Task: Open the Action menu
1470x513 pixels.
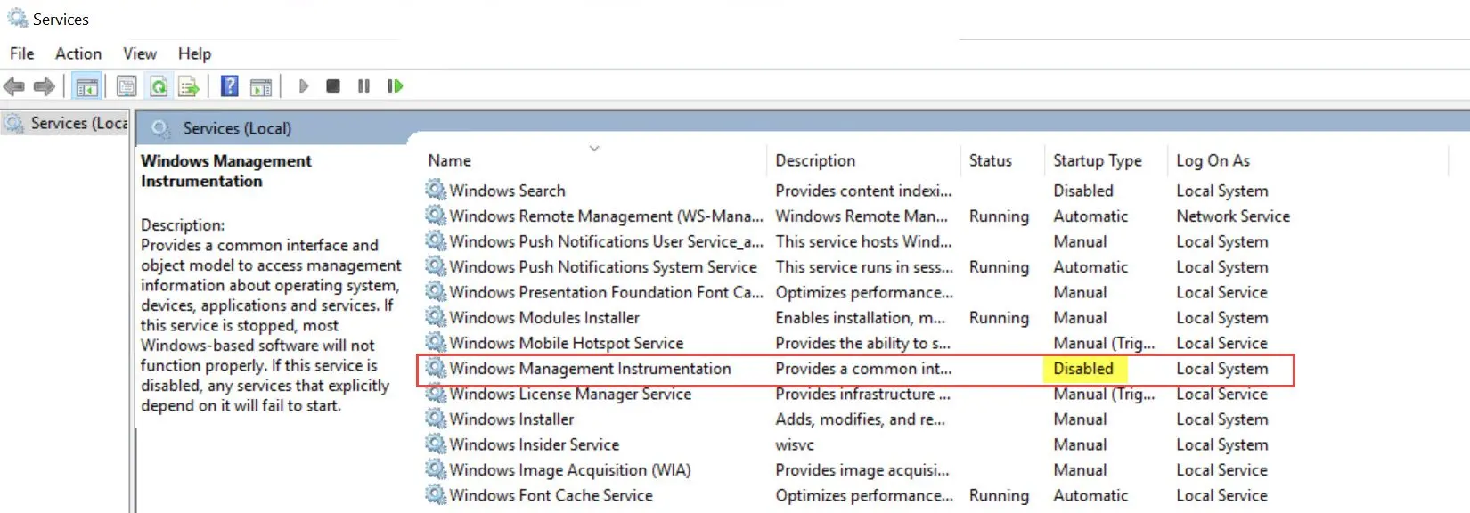Action: pyautogui.click(x=78, y=53)
